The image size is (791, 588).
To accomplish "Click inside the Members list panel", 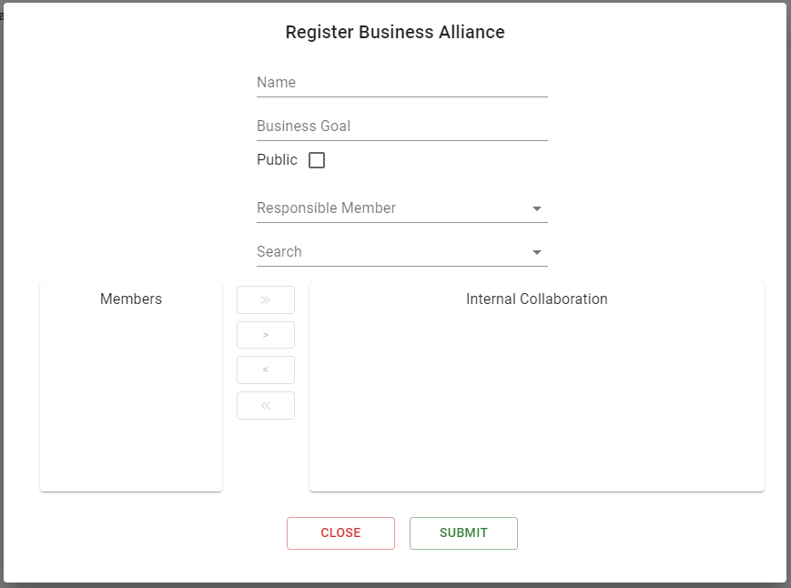I will coord(131,399).
